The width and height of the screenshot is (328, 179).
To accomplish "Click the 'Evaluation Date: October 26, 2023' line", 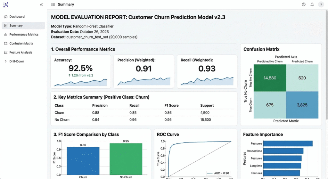I will point(80,32).
